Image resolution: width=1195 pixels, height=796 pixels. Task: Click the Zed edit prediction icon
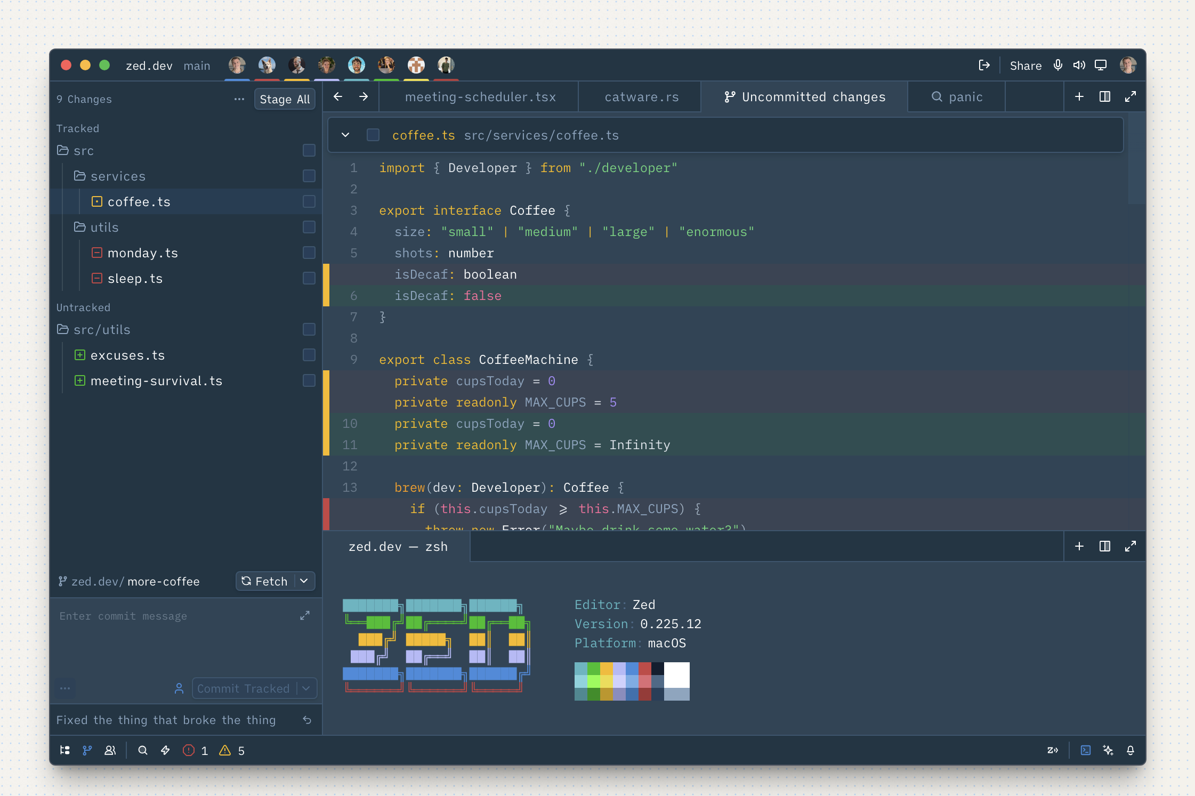(1053, 750)
